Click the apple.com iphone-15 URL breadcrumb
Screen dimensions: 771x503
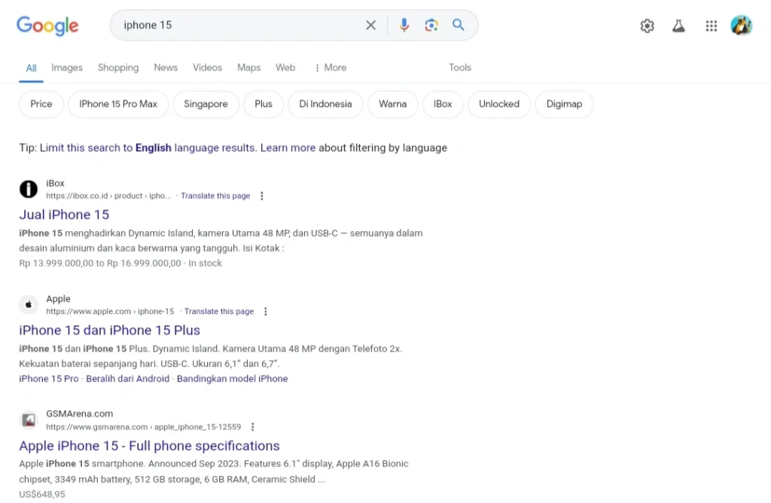coord(110,311)
